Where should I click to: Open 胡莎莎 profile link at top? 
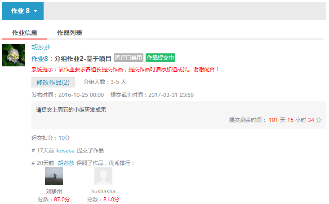41,47
